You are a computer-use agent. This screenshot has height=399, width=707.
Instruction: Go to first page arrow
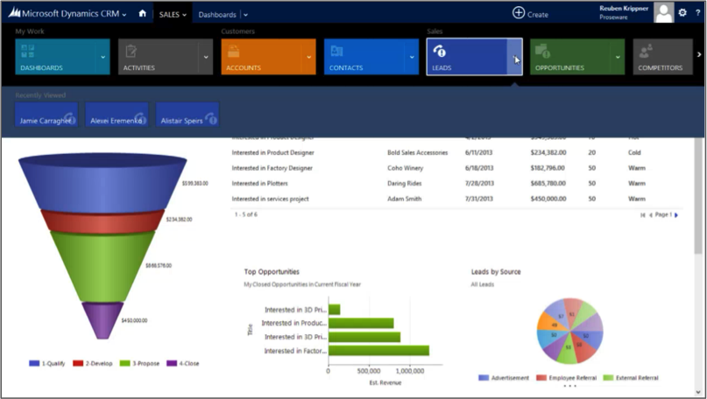[x=643, y=215]
